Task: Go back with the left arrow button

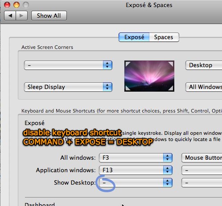Action: [x=10, y=16]
